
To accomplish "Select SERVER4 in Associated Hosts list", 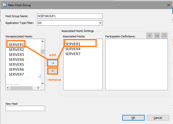I will (73, 49).
